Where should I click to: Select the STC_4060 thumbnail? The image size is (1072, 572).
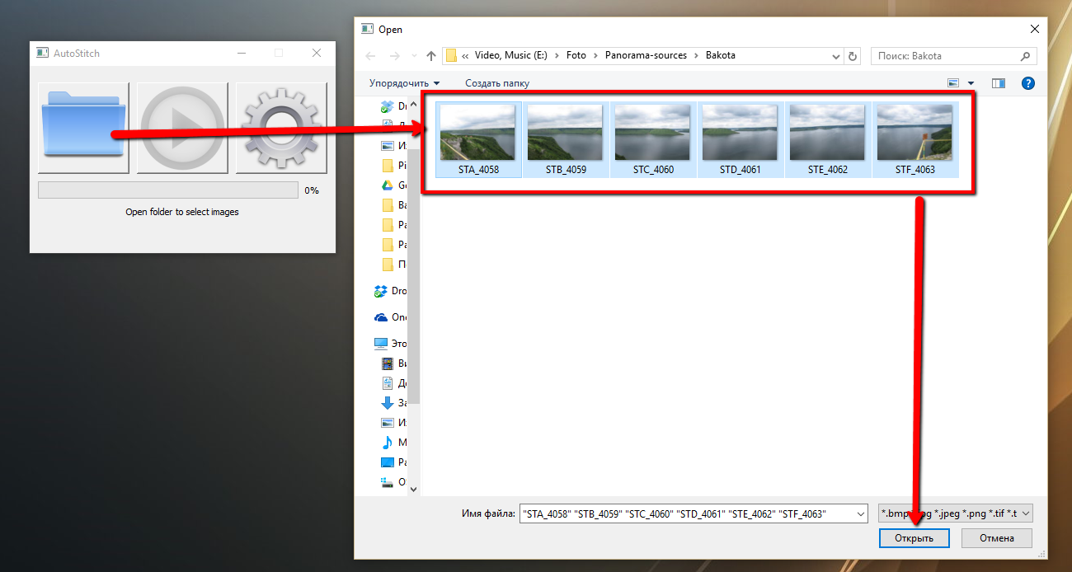click(653, 139)
